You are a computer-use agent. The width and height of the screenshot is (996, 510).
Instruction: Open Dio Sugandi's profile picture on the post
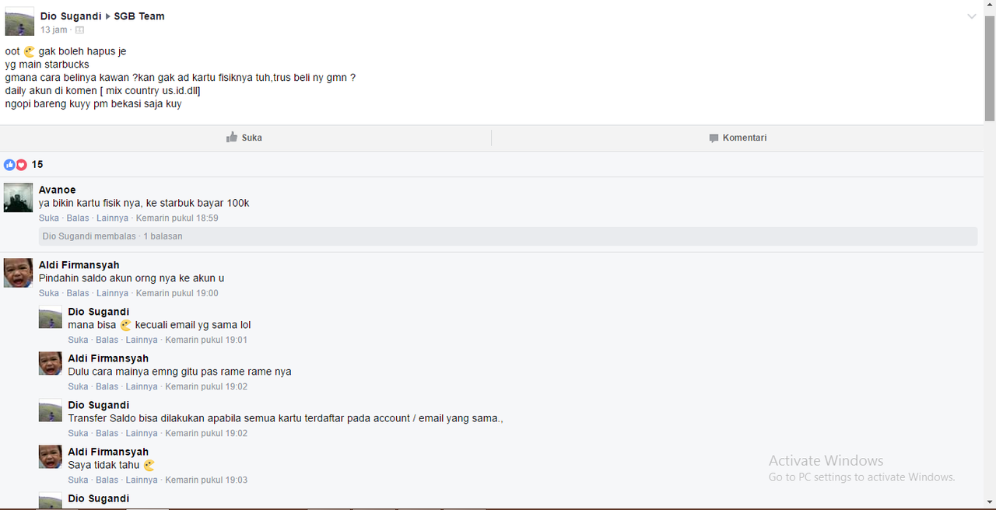point(19,22)
